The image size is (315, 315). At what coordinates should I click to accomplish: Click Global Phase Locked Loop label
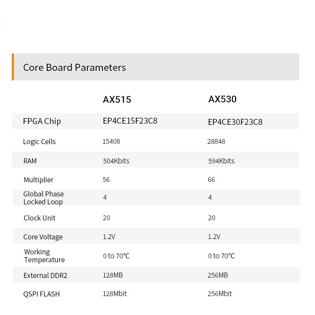click(x=43, y=198)
